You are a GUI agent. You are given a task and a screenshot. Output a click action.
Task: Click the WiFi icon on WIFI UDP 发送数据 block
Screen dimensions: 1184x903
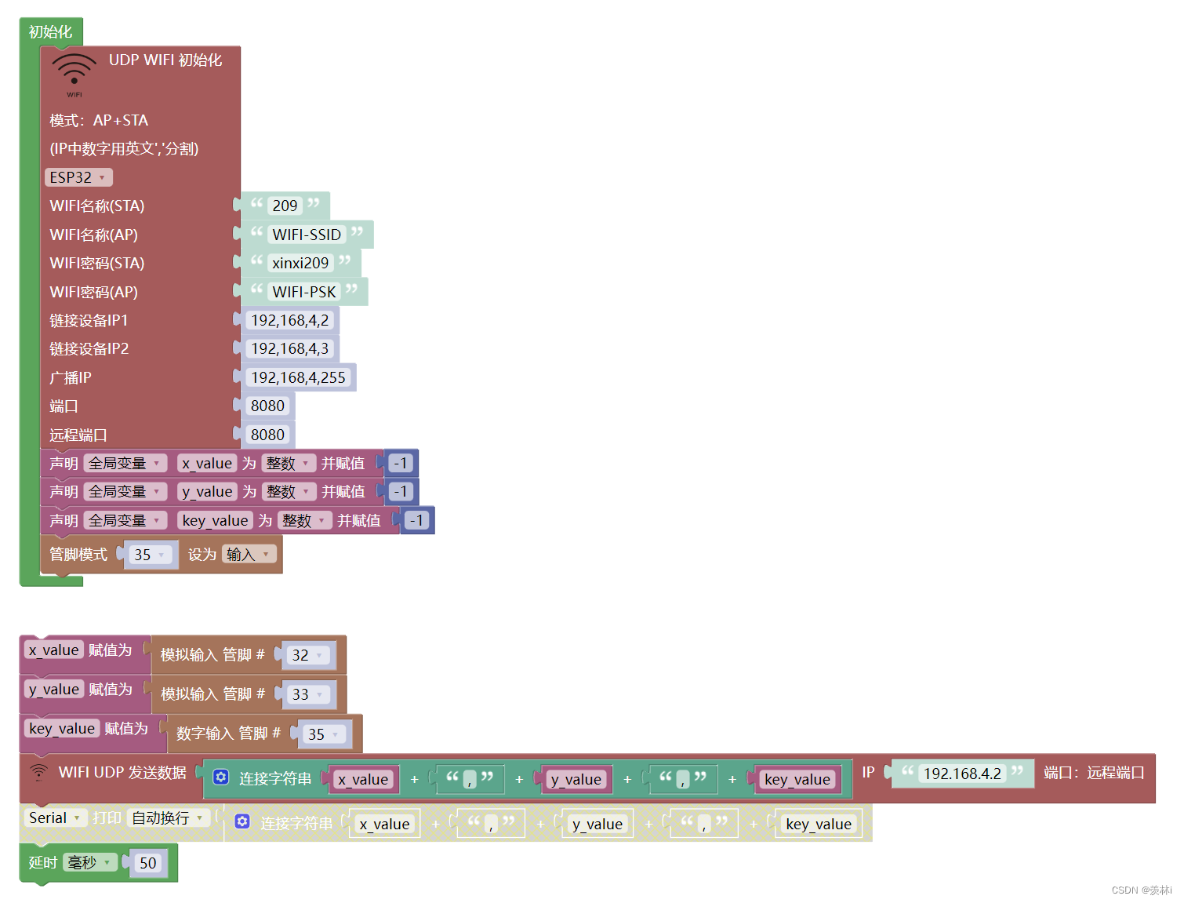(x=38, y=772)
